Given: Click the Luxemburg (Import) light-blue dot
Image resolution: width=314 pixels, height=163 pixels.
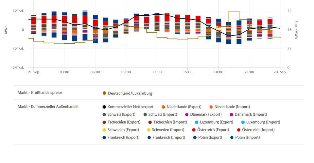Looking at the screenshot, I should coord(243,122).
